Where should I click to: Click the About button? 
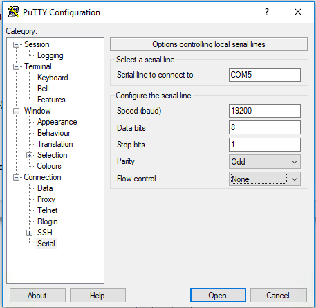point(37,295)
